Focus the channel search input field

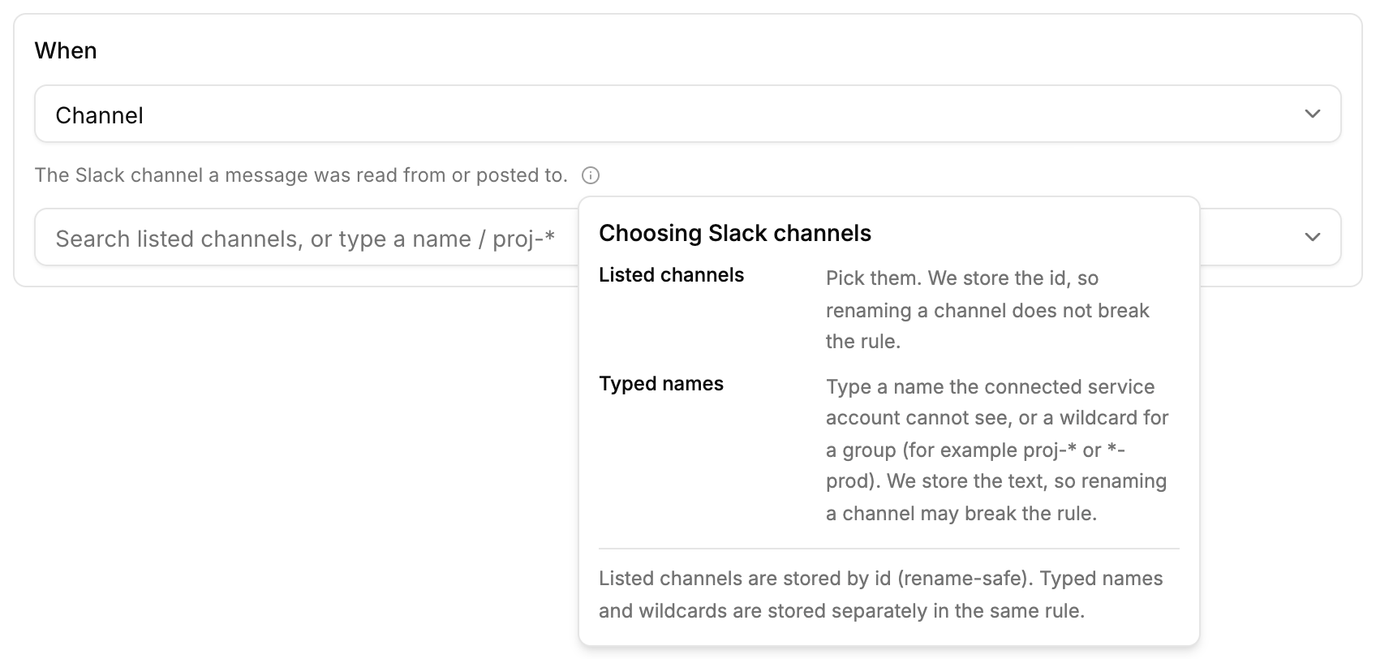[x=687, y=238]
